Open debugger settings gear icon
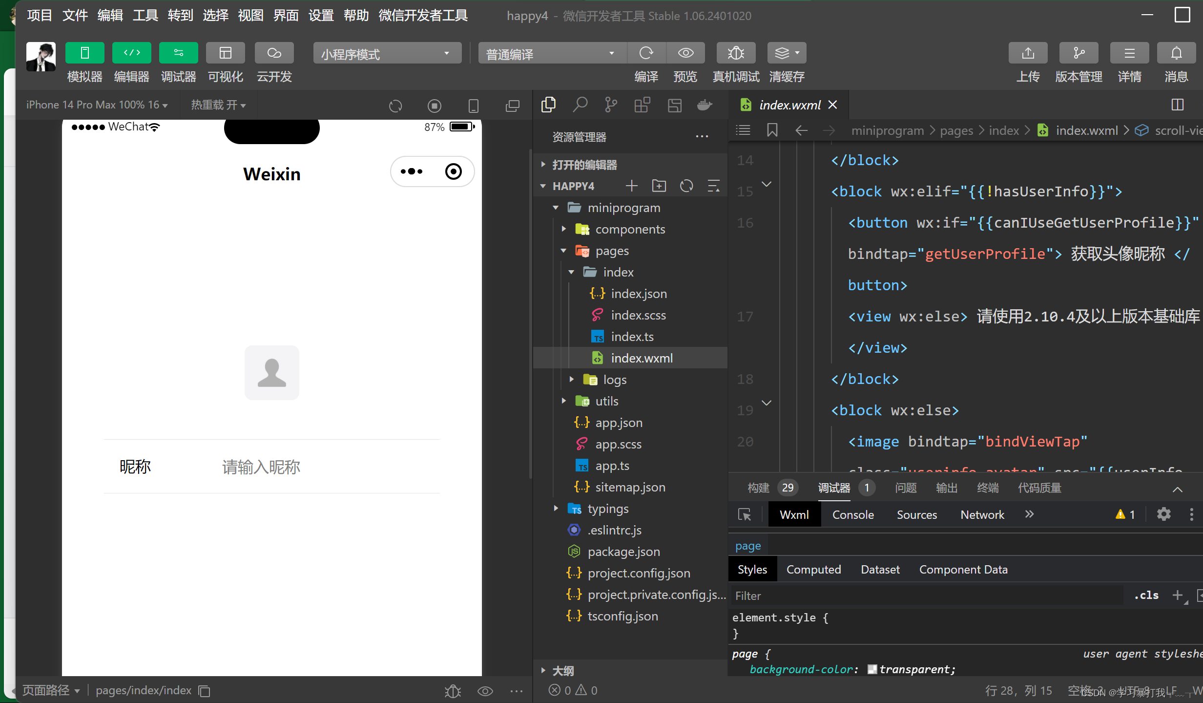The height and width of the screenshot is (703, 1203). coord(1164,514)
